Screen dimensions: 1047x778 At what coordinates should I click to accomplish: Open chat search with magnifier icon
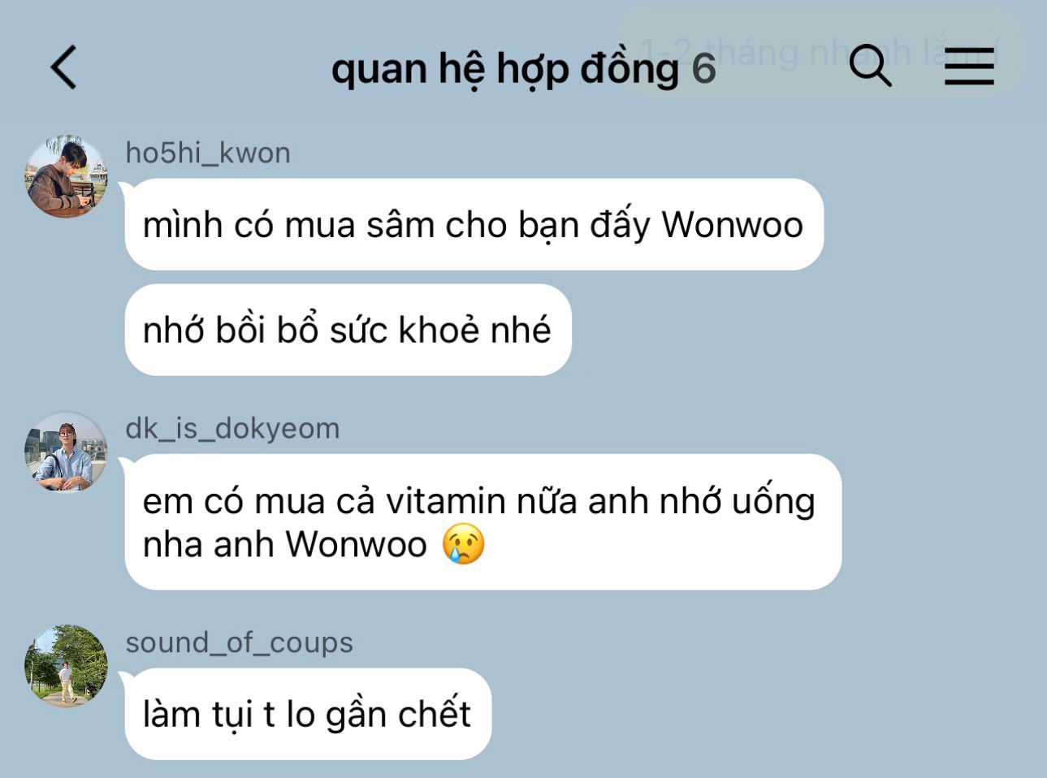coord(871,65)
